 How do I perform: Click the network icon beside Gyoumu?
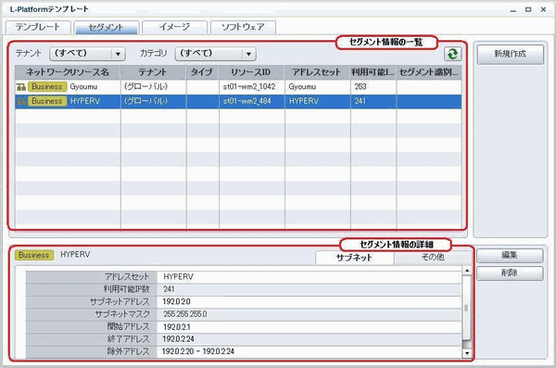click(x=21, y=86)
